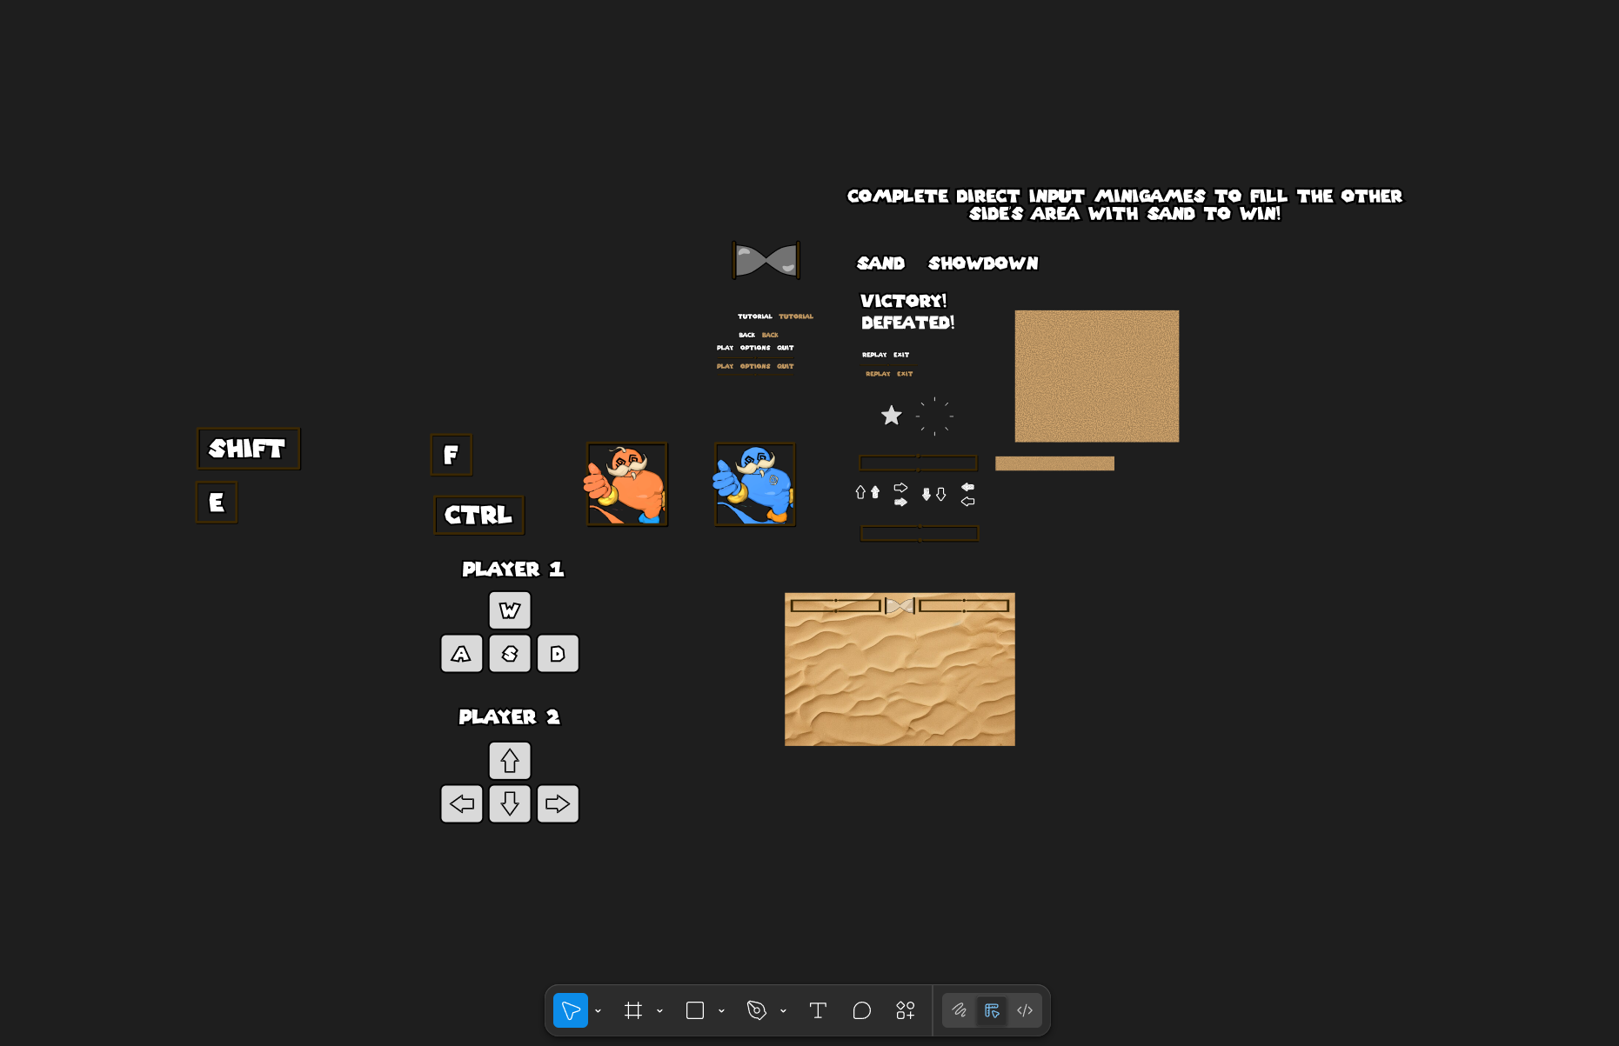Enable the pencil draw mode
1619x1046 pixels.
tap(960, 1010)
